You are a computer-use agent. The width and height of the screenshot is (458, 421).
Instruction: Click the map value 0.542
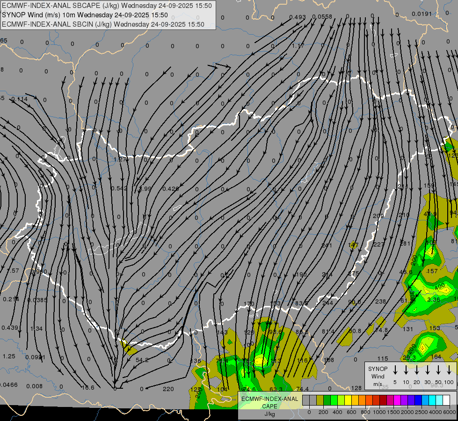click(119, 188)
